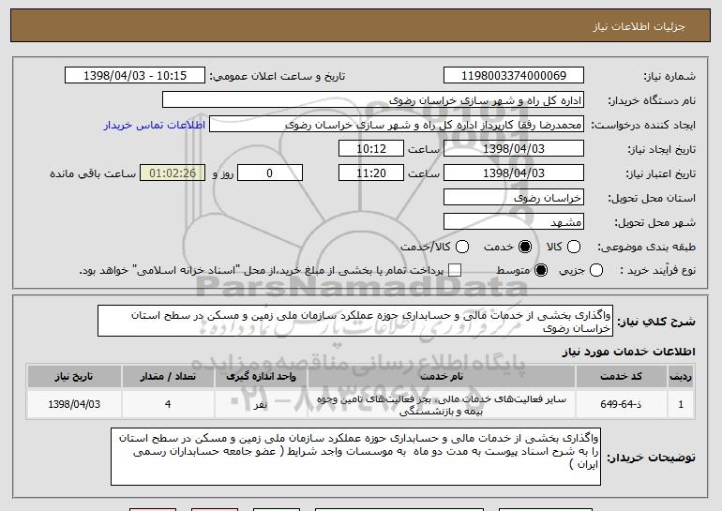Click the تاریخ نیاز column header
The width and height of the screenshot is (722, 511).
[74, 377]
